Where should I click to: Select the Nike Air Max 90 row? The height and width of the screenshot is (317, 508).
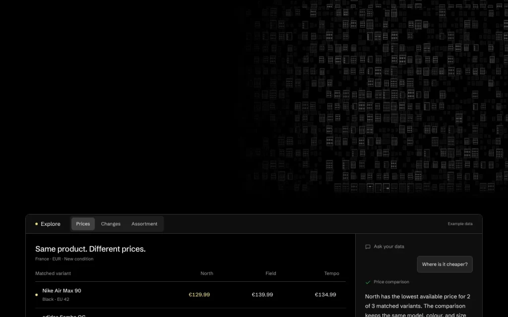[190, 295]
